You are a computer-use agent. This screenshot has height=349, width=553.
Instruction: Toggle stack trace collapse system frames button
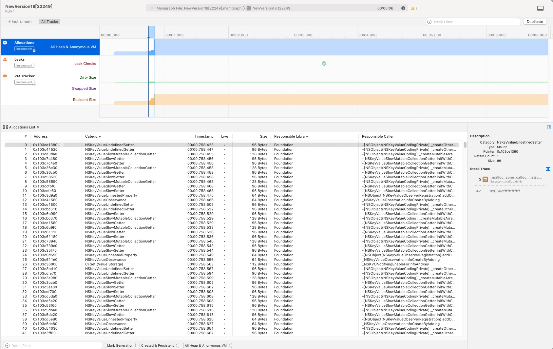pos(548,169)
